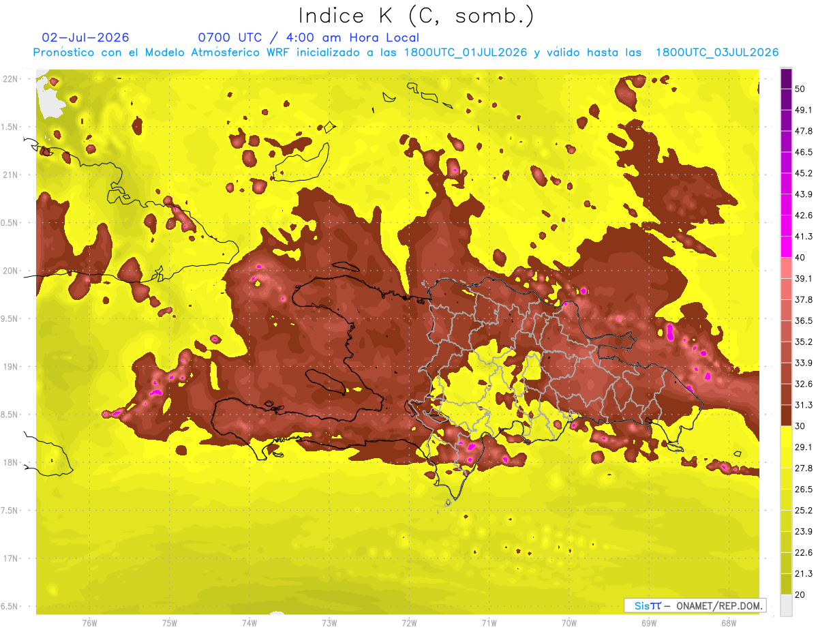Click the '20N' latitude label
Image resolution: width=818 pixels, height=632 pixels.
[11, 271]
